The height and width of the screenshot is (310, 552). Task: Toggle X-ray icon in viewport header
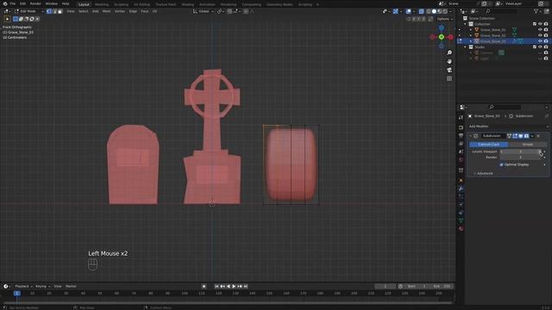pos(422,11)
